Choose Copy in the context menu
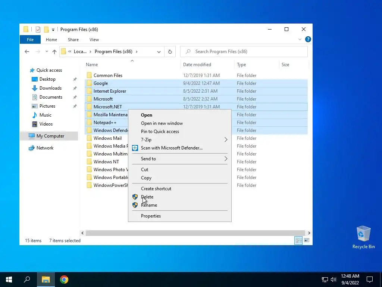This screenshot has height=287, width=382. point(180,178)
